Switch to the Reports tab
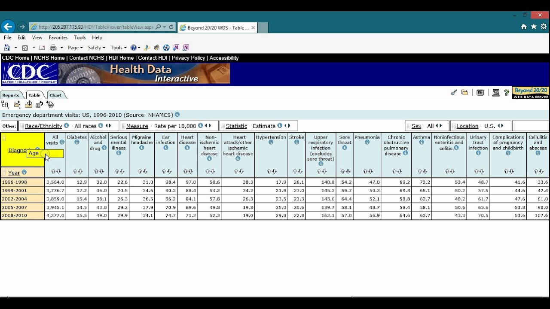The width and height of the screenshot is (550, 309). (x=11, y=95)
